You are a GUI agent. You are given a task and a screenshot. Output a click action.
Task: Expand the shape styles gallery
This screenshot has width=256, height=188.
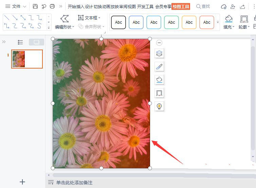click(218, 22)
